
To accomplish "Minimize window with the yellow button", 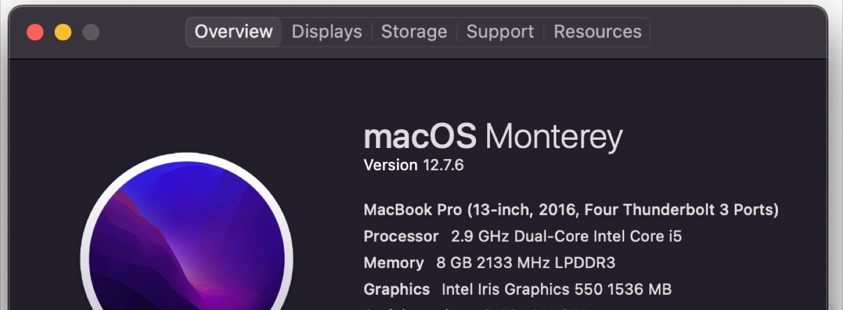I will 63,32.
